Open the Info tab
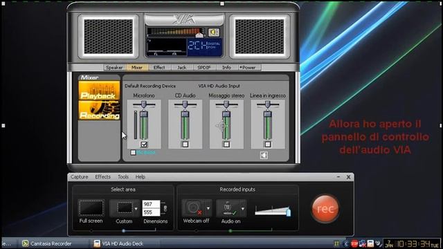 pos(226,68)
